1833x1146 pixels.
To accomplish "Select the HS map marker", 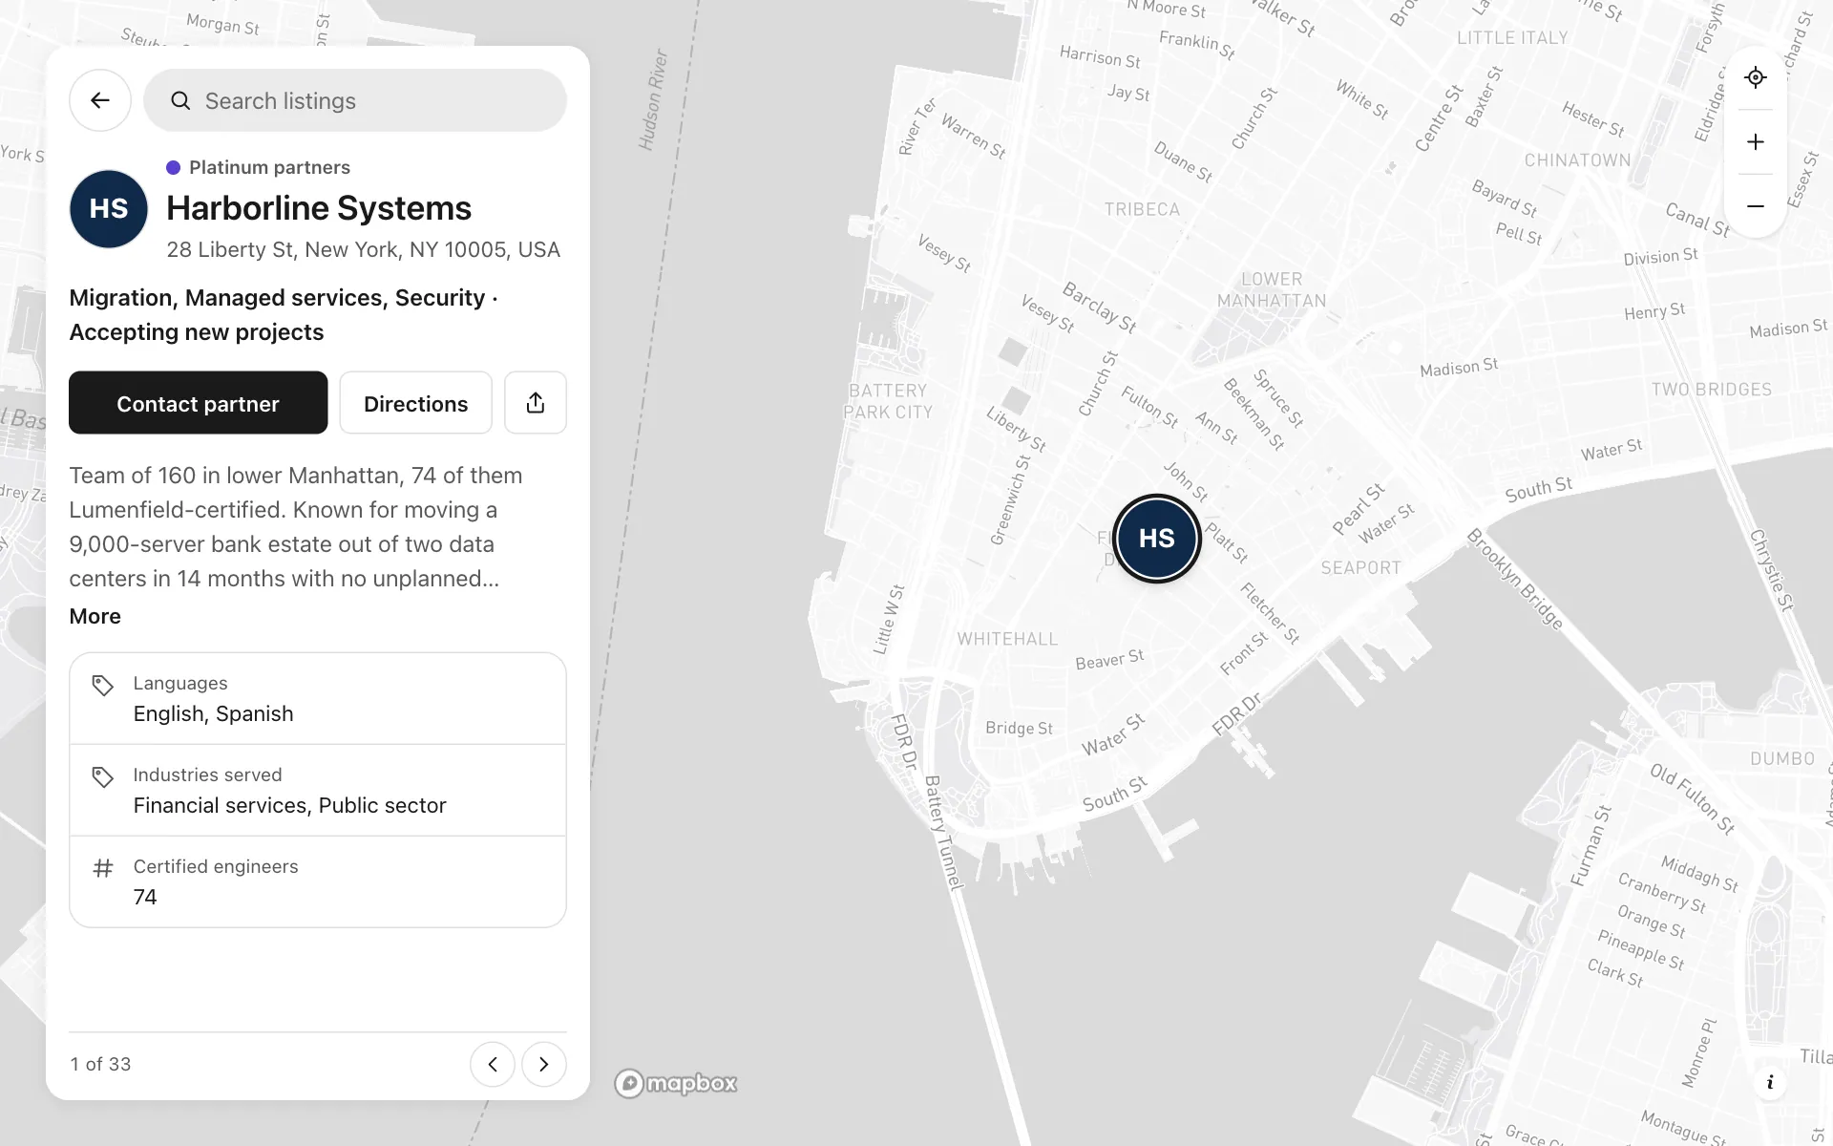I will click(x=1157, y=539).
